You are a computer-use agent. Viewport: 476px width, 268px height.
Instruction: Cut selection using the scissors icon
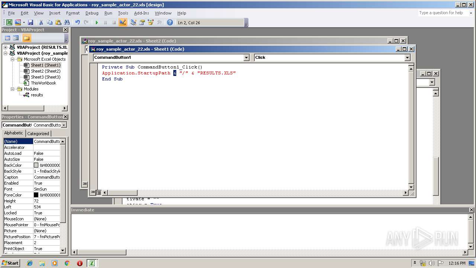coord(41,23)
